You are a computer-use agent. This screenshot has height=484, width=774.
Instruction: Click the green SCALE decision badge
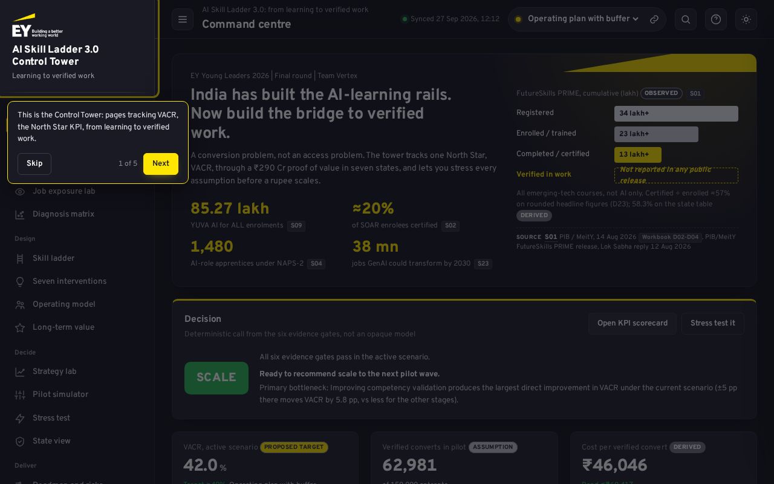pos(216,378)
